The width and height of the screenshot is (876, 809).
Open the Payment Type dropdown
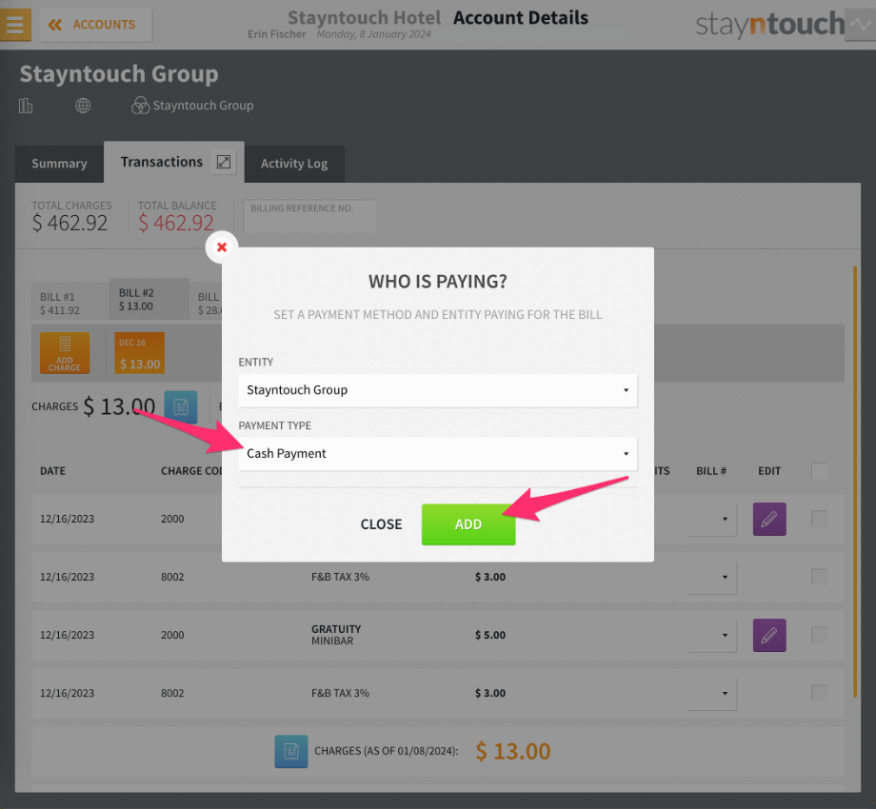coord(437,454)
